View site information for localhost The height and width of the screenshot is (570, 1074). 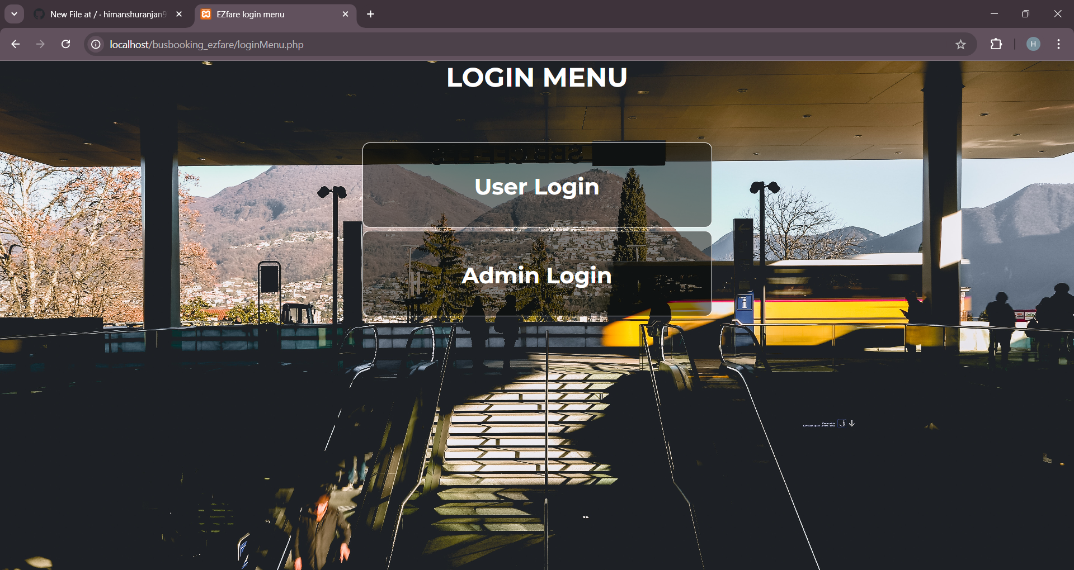96,44
